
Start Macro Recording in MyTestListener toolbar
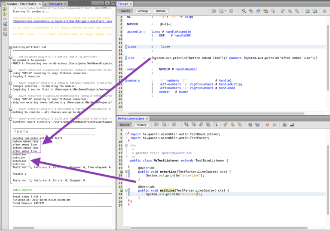pyautogui.click(x=267, y=125)
